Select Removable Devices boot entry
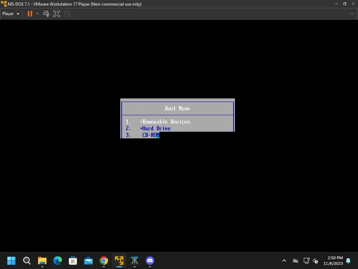The height and width of the screenshot is (269, 358). tap(165, 122)
